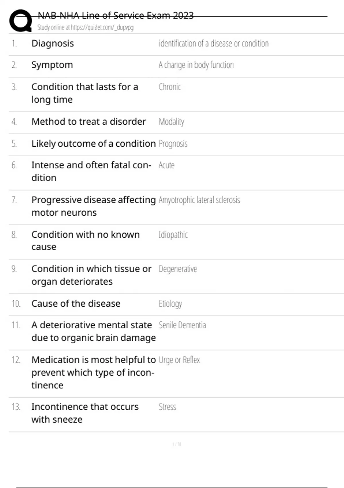344x488 pixels.
Task: Select the term "Method to treat a disorder"
Action: point(89,122)
